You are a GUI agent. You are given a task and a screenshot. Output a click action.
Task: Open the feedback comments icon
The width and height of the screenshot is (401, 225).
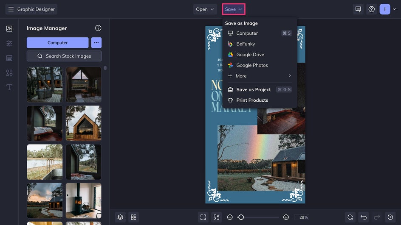[358, 9]
